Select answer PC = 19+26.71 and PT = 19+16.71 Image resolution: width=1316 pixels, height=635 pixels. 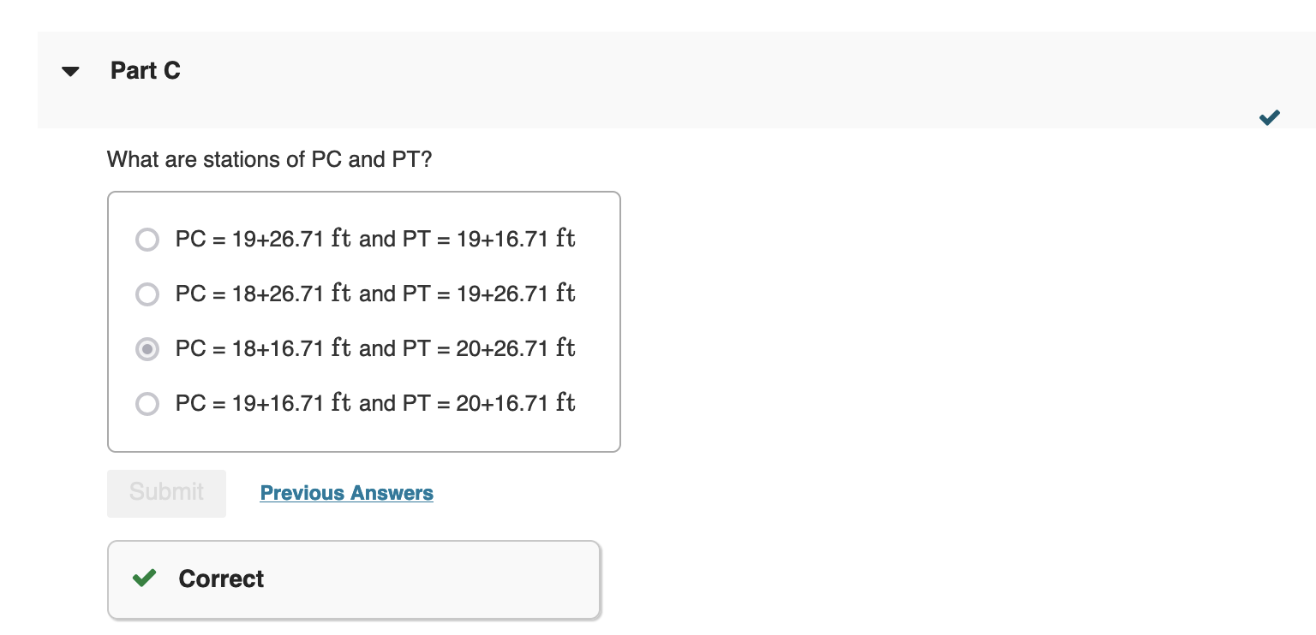[x=147, y=240]
